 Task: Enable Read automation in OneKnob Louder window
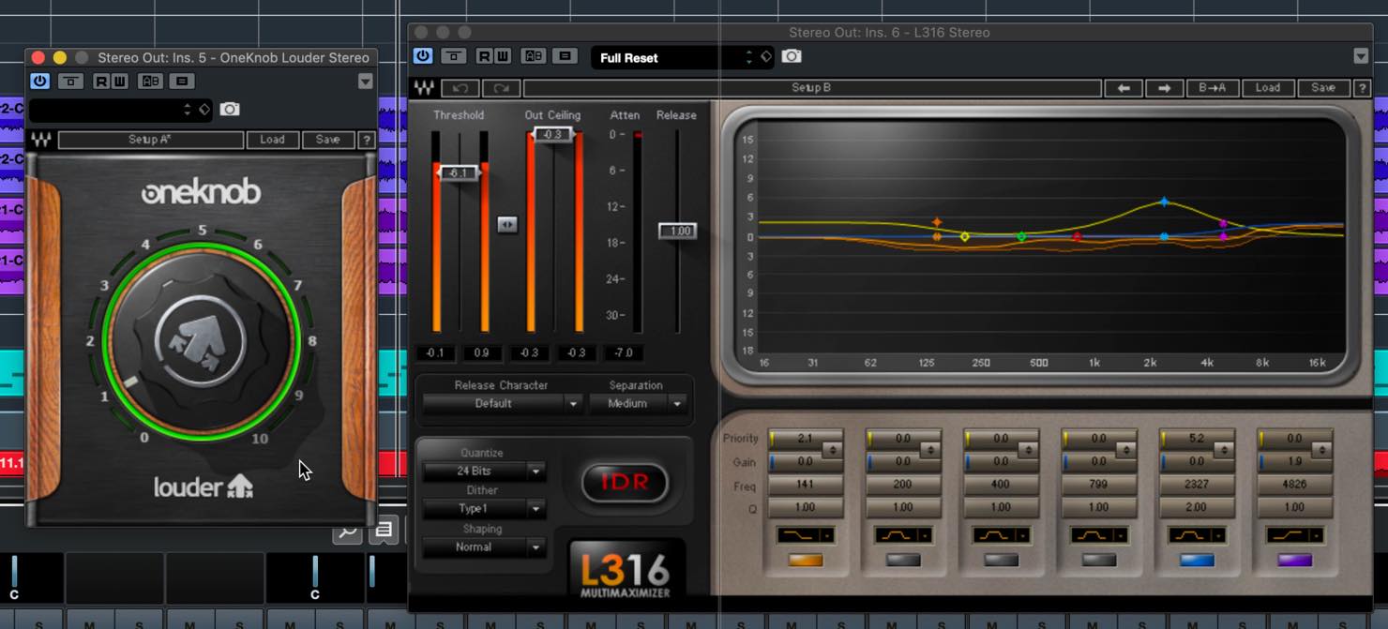(101, 82)
